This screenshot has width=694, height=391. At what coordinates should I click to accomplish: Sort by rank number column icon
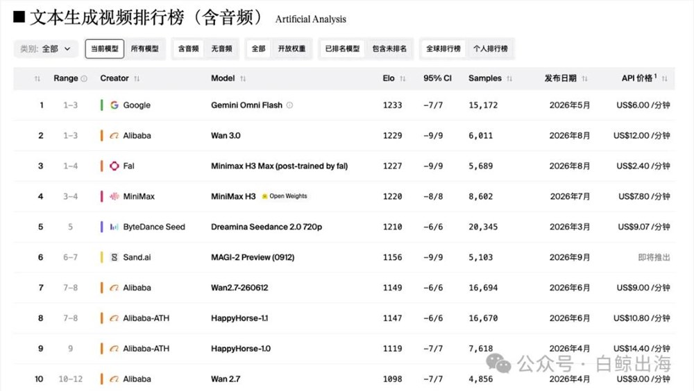tap(37, 79)
